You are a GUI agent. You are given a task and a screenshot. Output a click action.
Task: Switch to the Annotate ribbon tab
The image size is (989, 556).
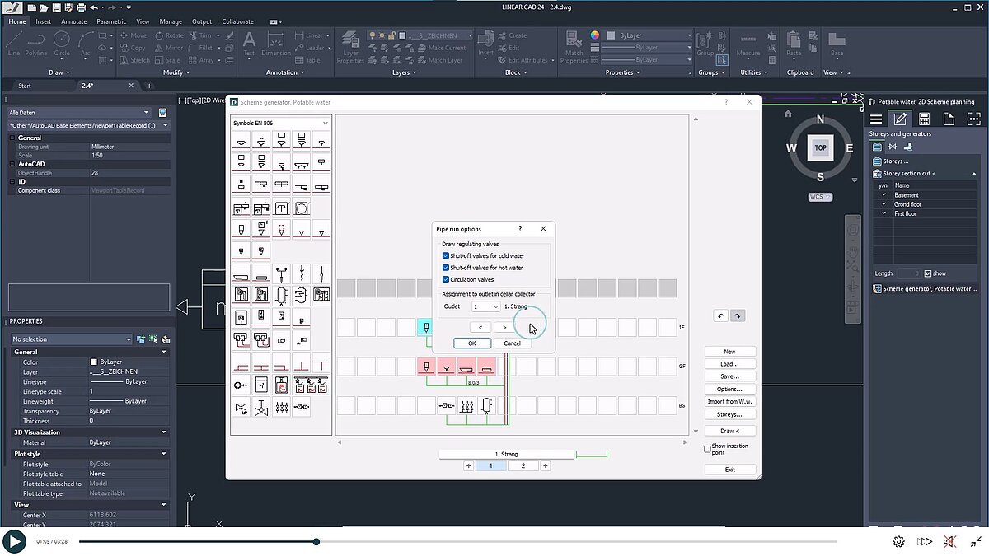pos(73,21)
